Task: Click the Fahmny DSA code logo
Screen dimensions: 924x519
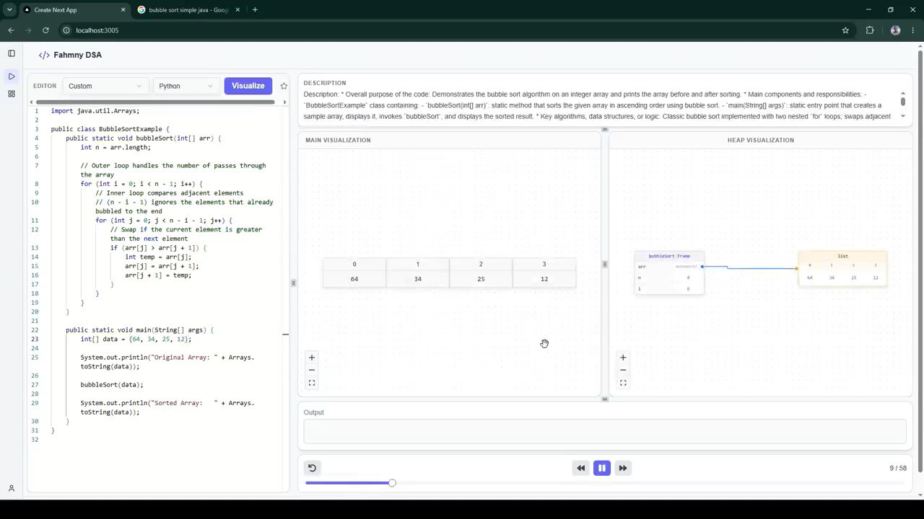Action: (x=44, y=55)
